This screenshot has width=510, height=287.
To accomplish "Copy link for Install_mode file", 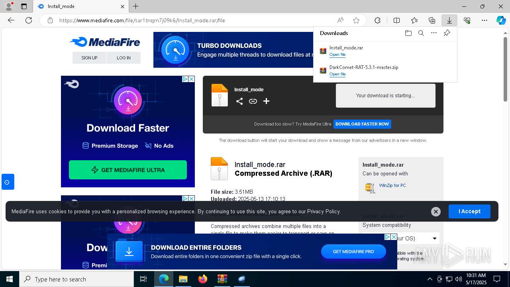I will point(253,101).
